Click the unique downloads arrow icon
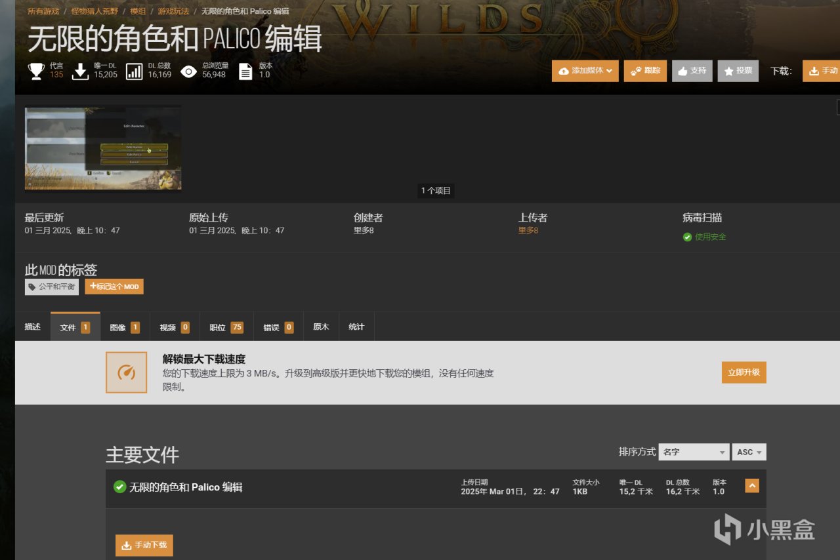Viewport: 840px width, 560px height. [80, 71]
